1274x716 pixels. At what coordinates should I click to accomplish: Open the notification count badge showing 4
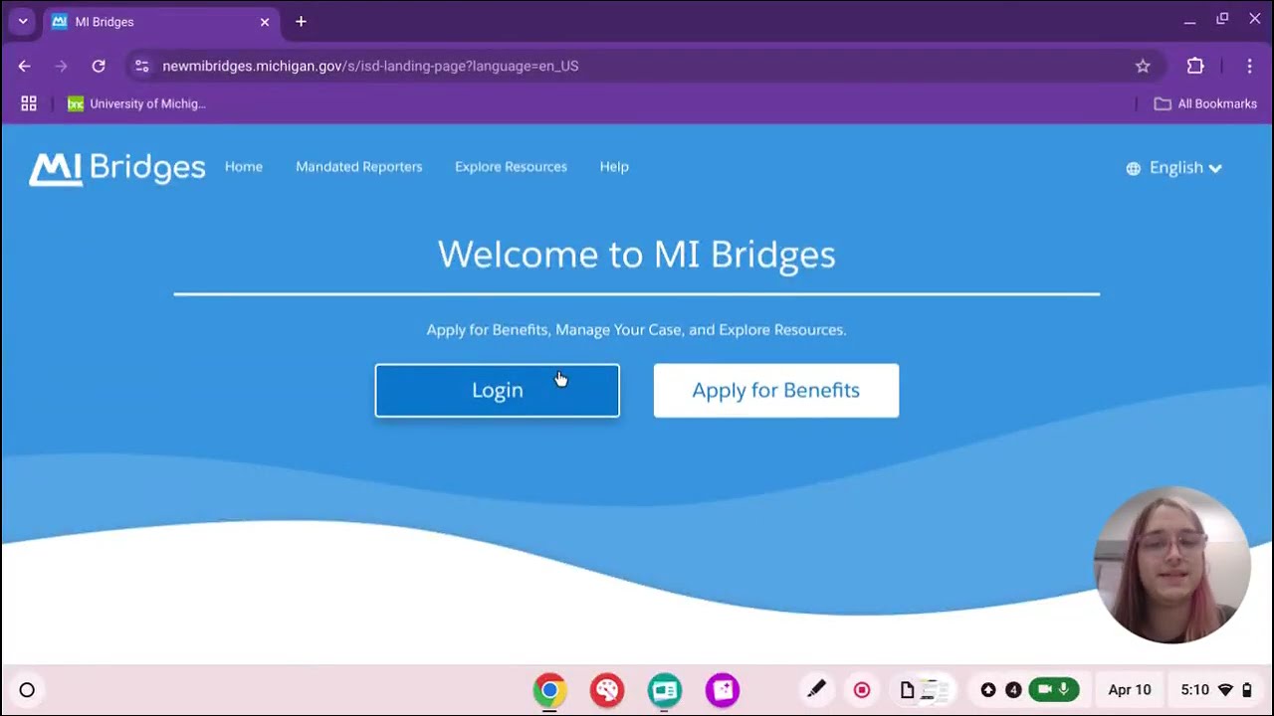[1013, 689]
